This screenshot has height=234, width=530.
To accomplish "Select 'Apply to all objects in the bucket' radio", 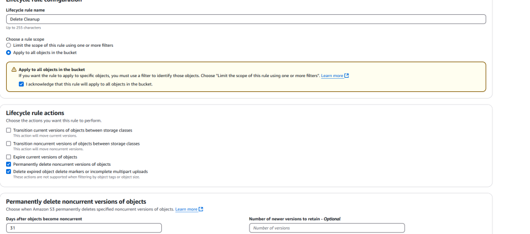I will (8, 52).
